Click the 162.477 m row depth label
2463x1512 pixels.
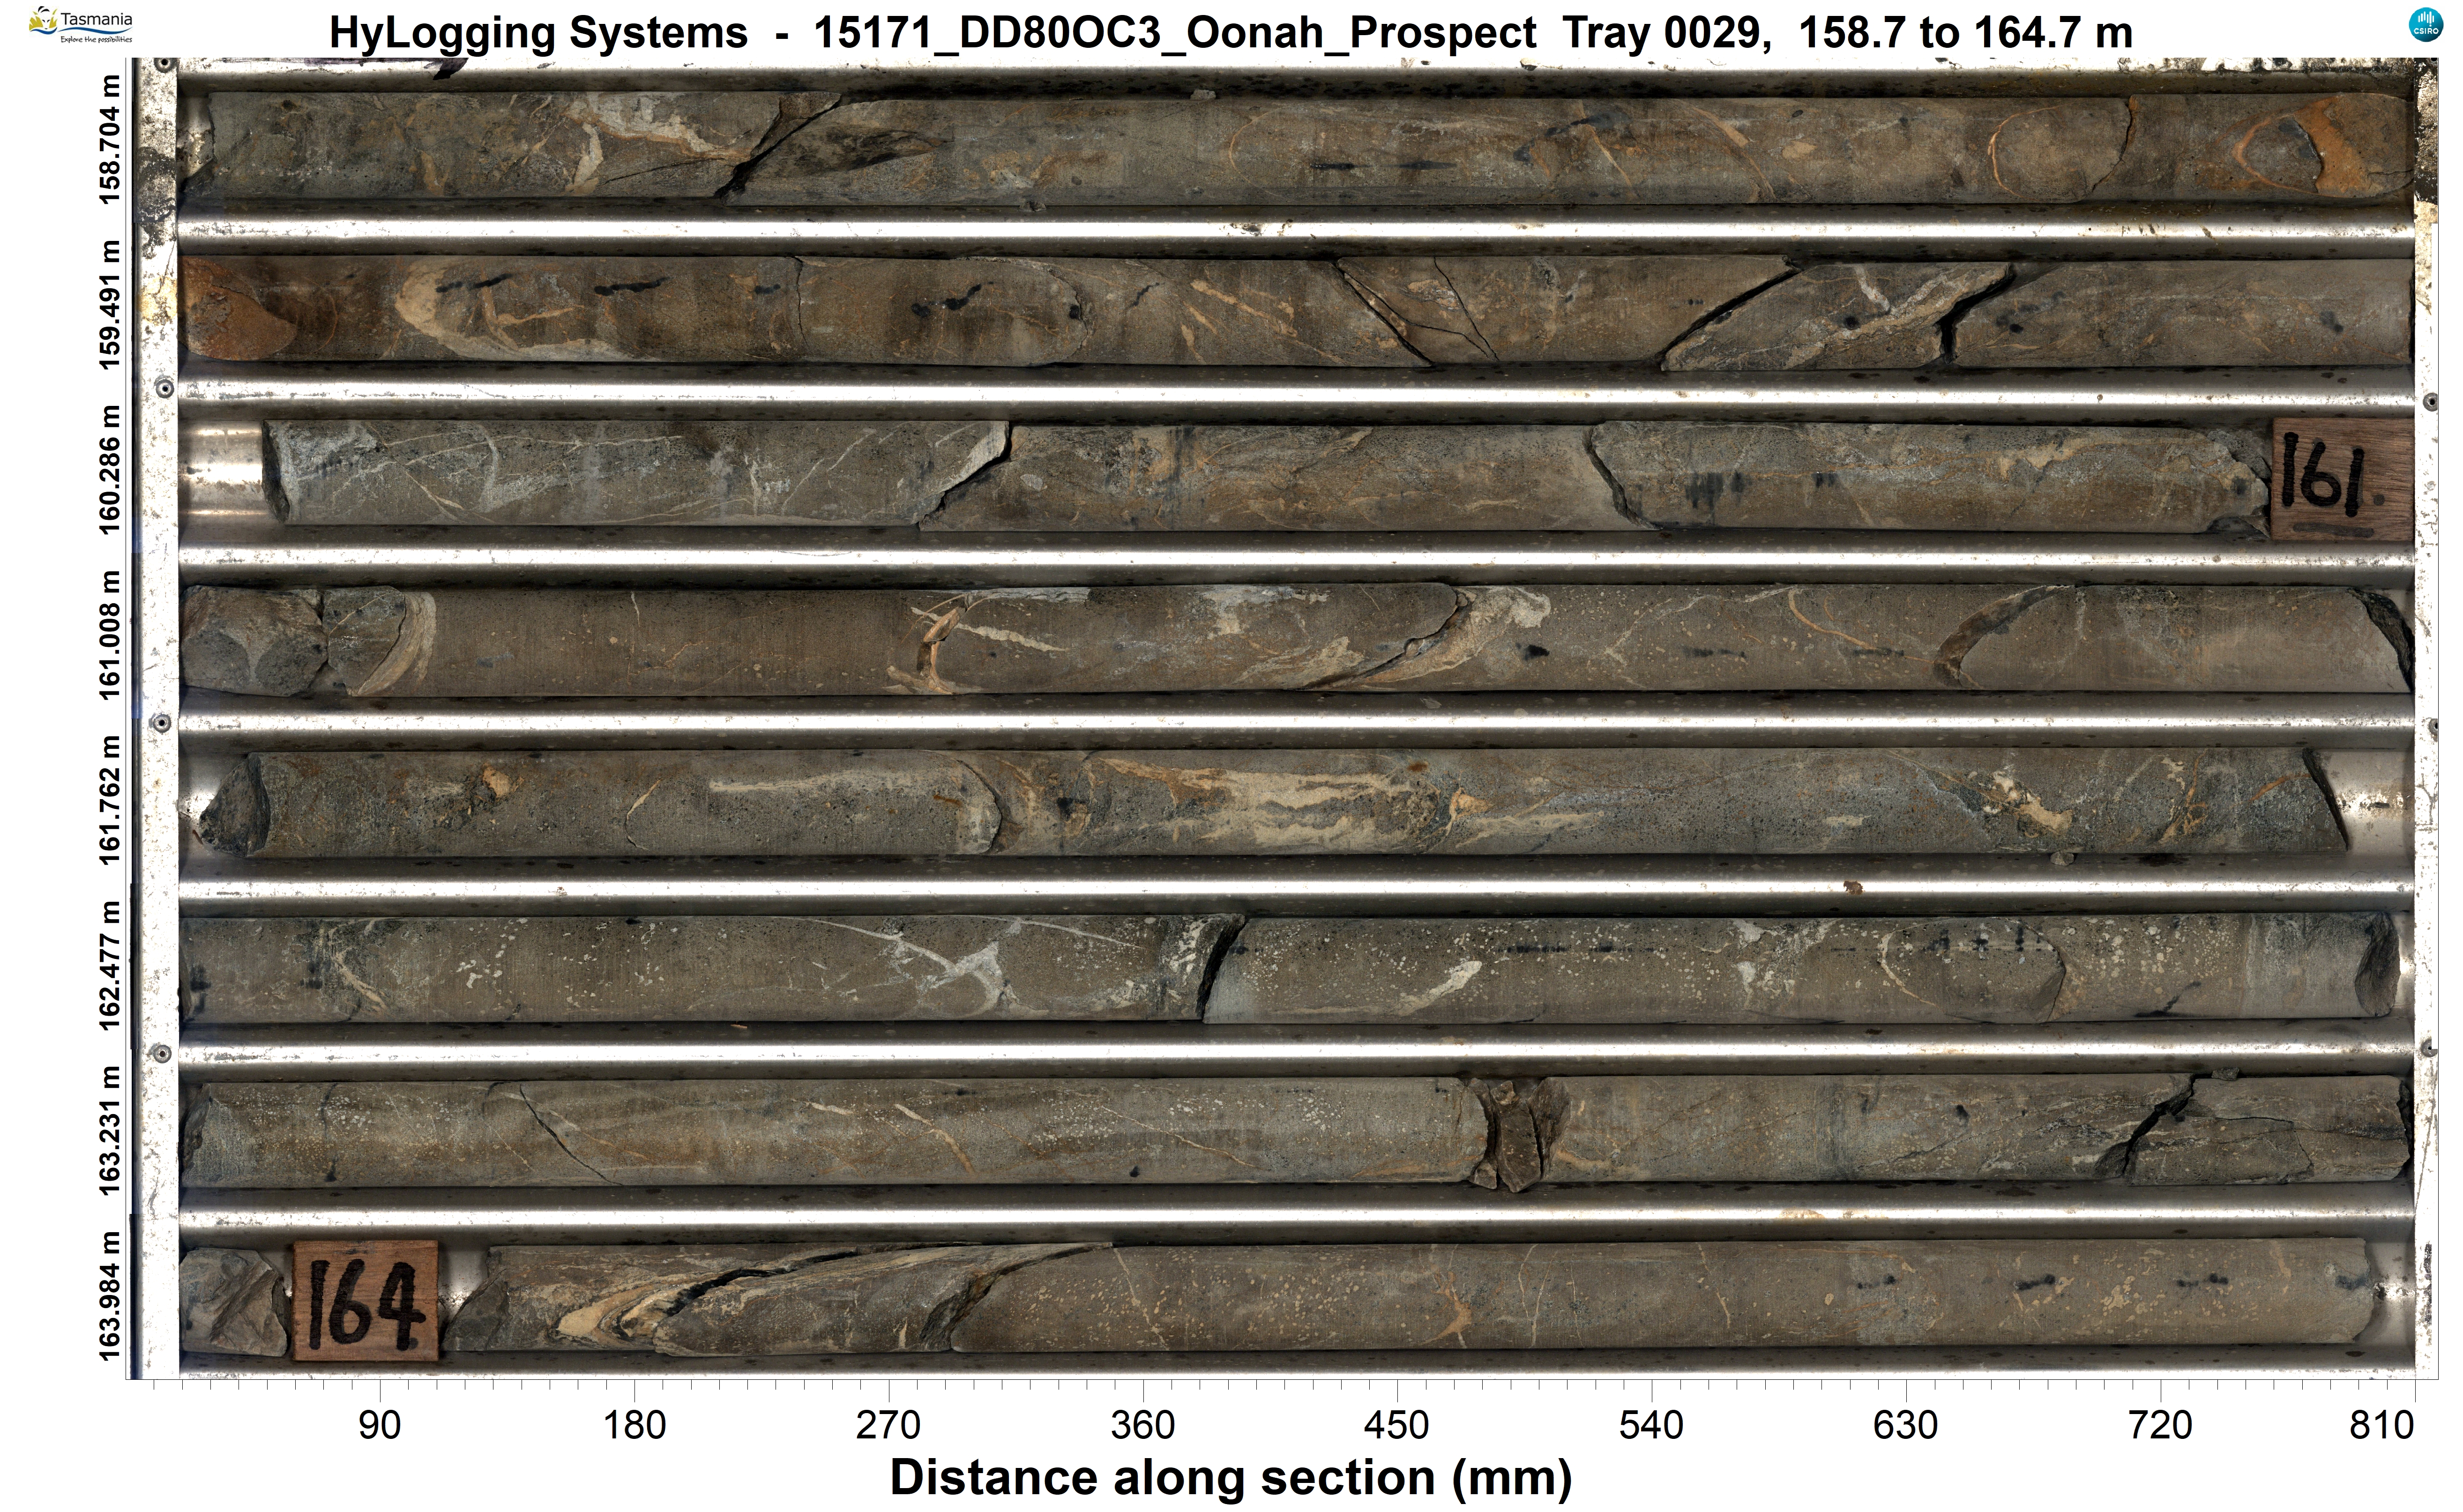(x=110, y=964)
